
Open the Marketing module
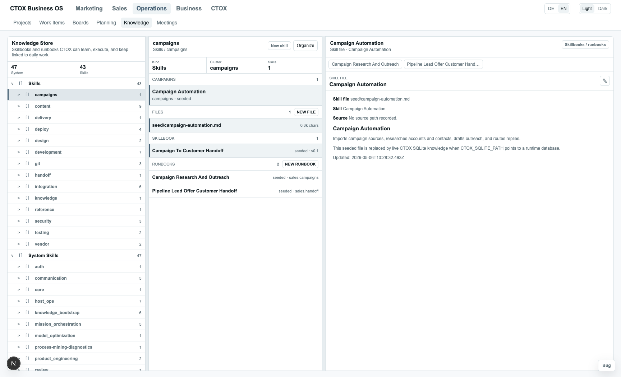[89, 9]
